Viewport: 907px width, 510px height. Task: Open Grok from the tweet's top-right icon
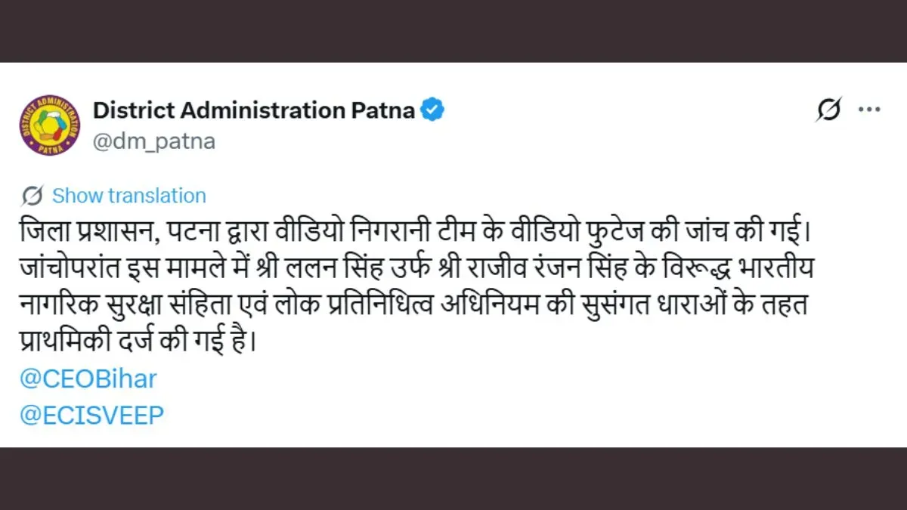(828, 110)
